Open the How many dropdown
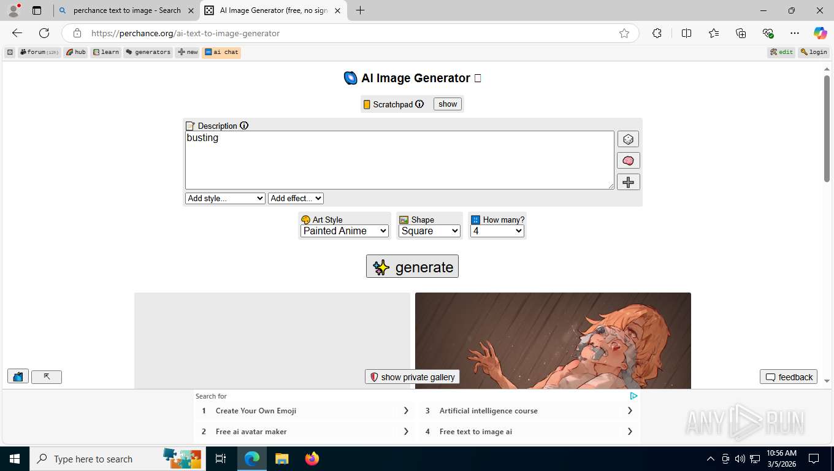The width and height of the screenshot is (834, 471). click(x=497, y=231)
